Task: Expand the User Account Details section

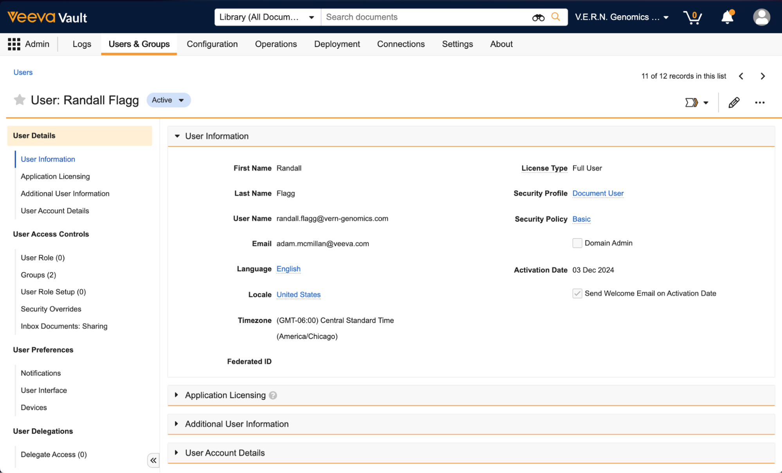Action: point(176,453)
